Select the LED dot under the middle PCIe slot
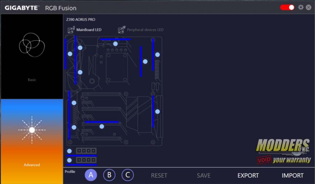The height and width of the screenshot is (184, 315). [102, 126]
